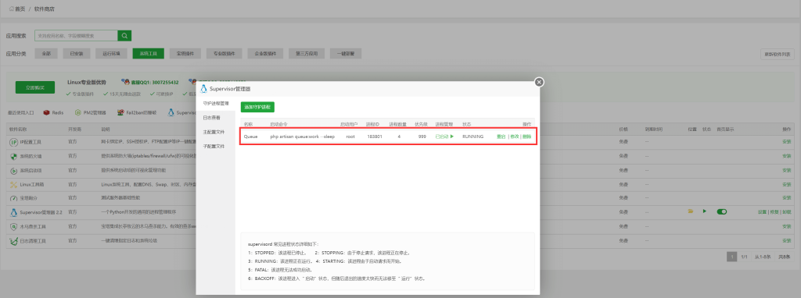Click the Queue process name cell

tap(251, 137)
